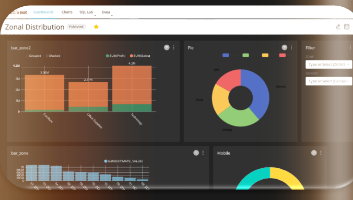Go to the Dashboards tab

(x=43, y=12)
